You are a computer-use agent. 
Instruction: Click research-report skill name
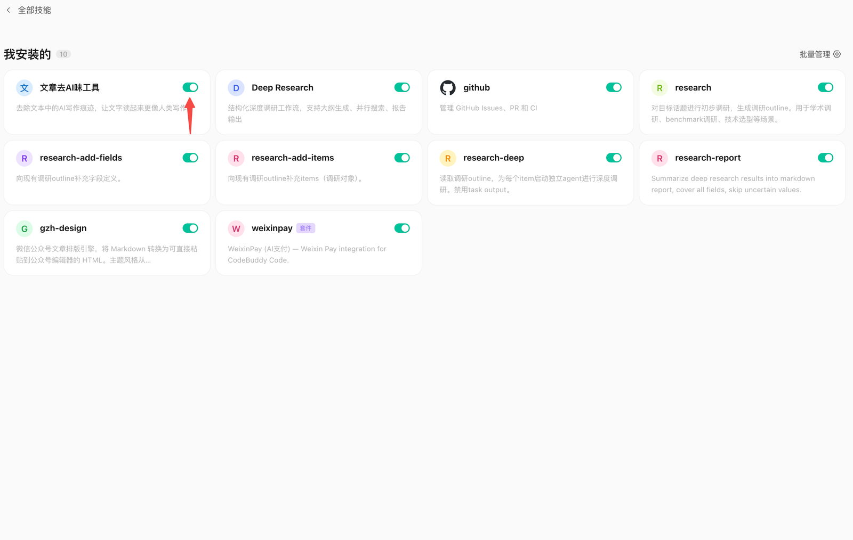[708, 158]
